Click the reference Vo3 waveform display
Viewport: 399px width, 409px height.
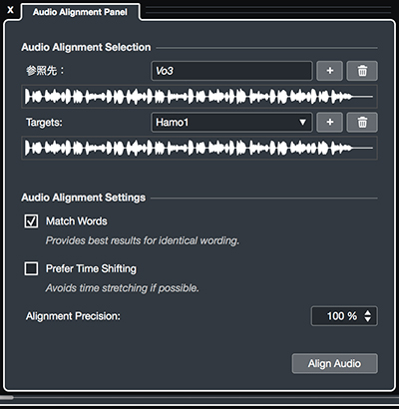pyautogui.click(x=199, y=97)
